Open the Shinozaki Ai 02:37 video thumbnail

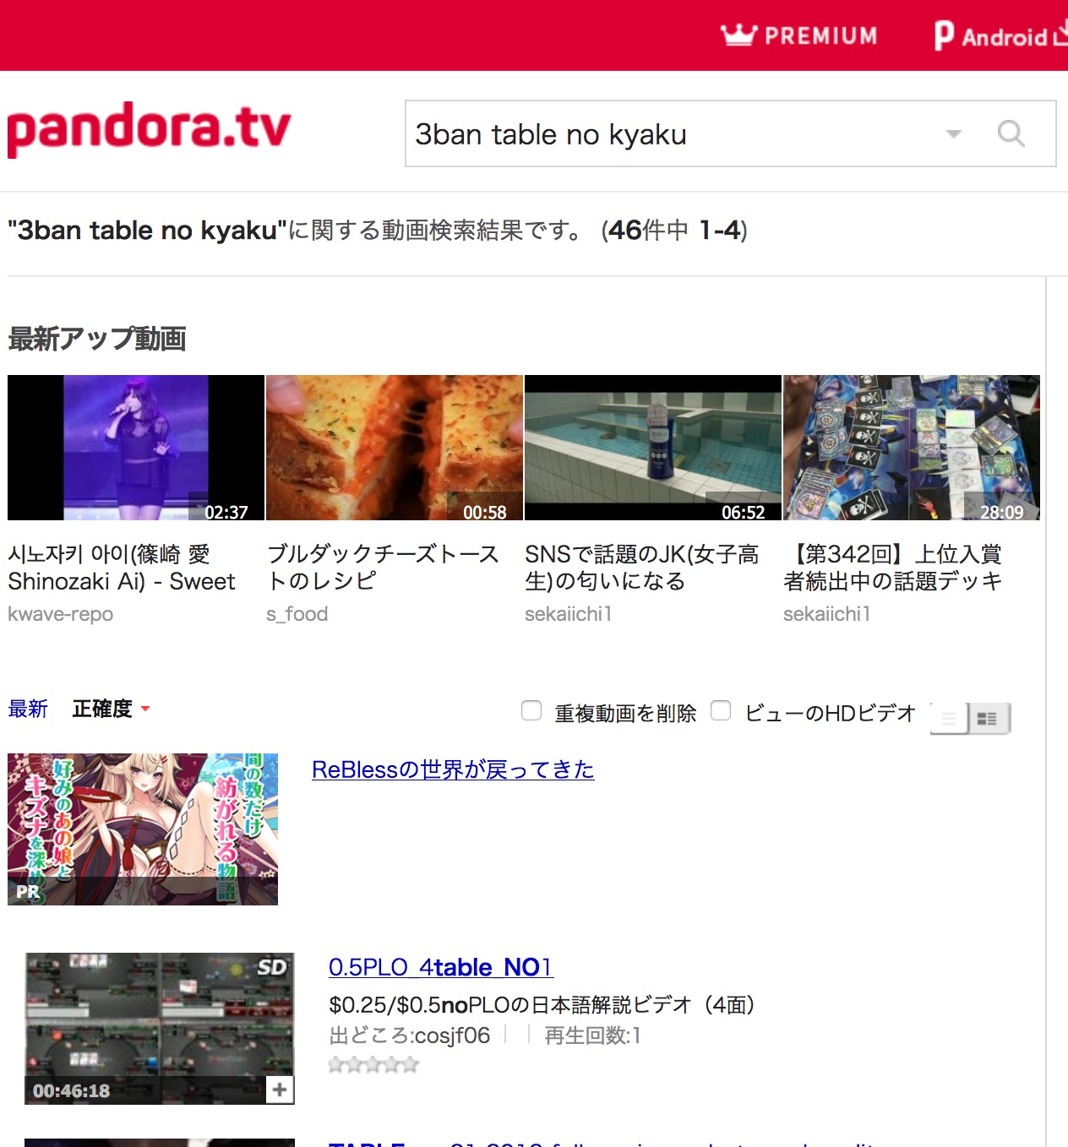[x=136, y=448]
